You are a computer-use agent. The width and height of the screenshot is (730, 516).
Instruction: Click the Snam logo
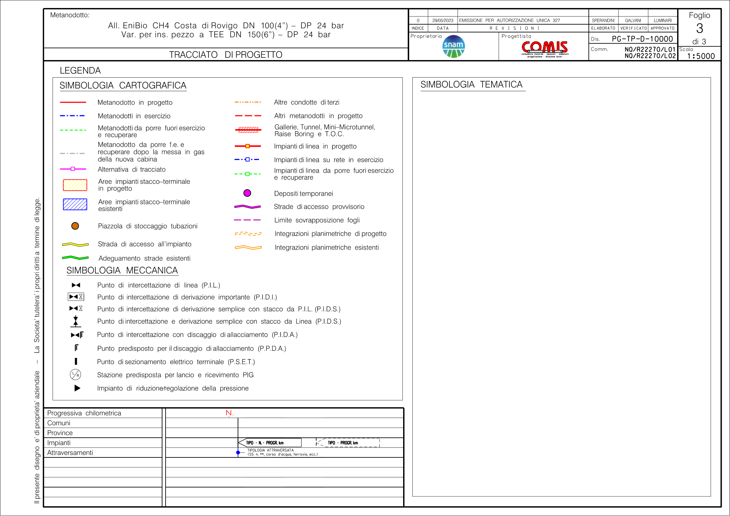(x=453, y=46)
